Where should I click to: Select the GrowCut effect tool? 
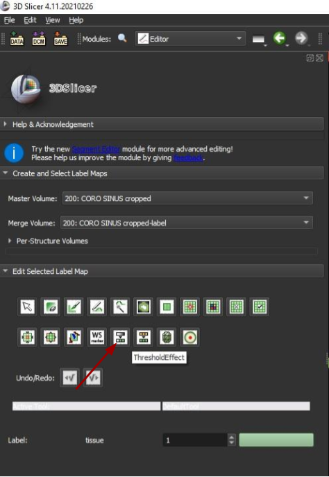pyautogui.click(x=74, y=337)
